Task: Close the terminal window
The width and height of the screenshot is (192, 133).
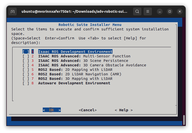Action: click(179, 11)
